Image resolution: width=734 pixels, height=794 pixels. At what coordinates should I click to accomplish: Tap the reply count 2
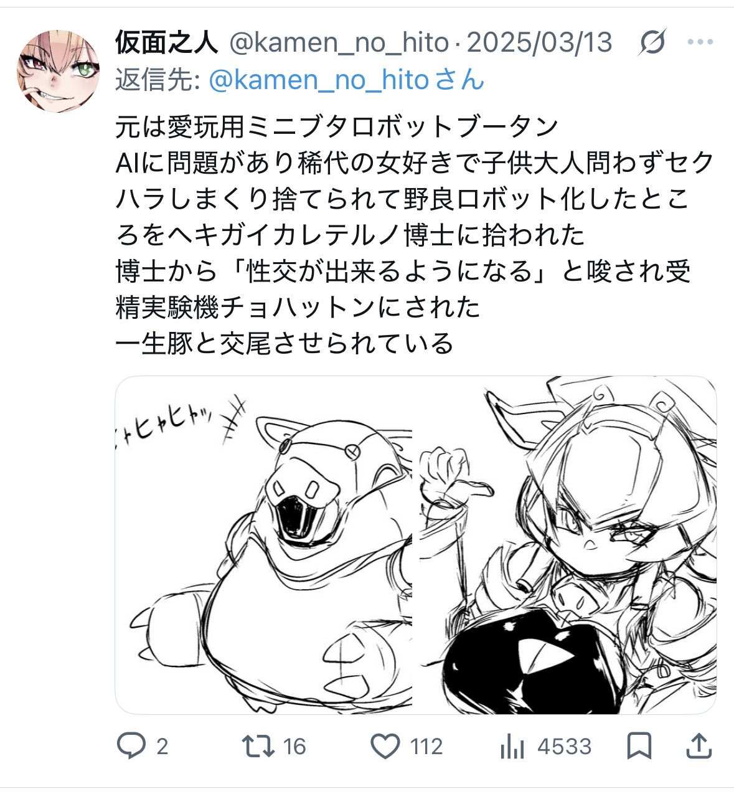click(x=162, y=746)
